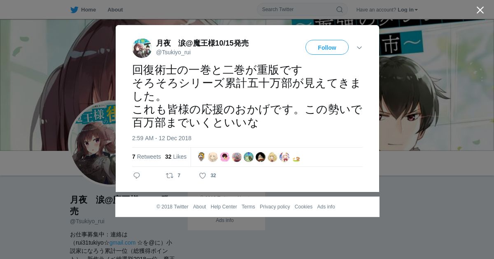Click the first liker avatar in the row

tap(201, 157)
